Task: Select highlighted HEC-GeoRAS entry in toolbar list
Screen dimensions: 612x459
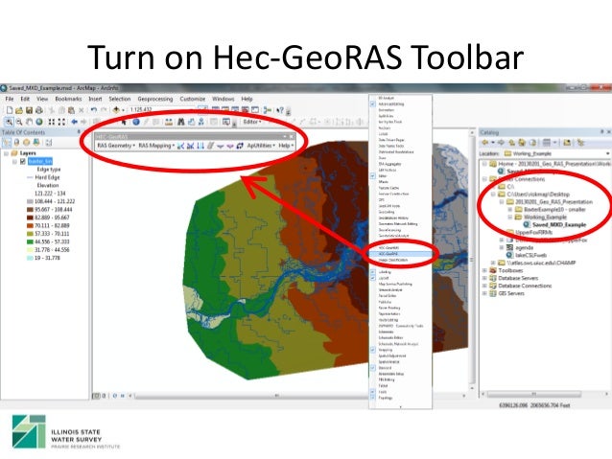Action: pyautogui.click(x=400, y=254)
